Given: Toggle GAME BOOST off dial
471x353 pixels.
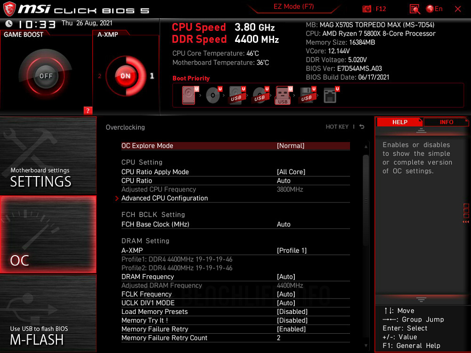Looking at the screenshot, I should tap(46, 75).
